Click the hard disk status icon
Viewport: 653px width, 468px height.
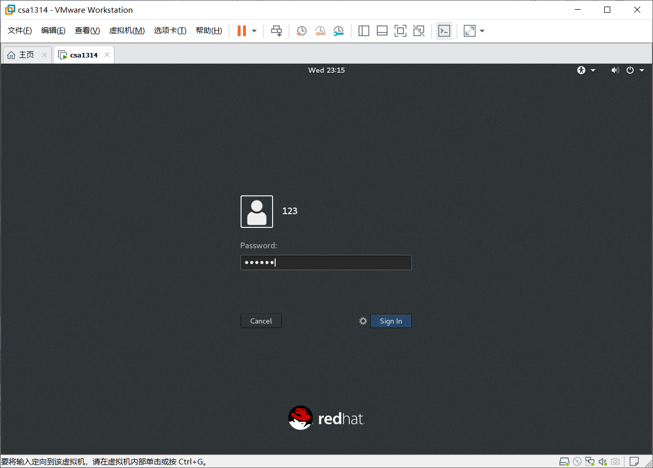pos(565,461)
